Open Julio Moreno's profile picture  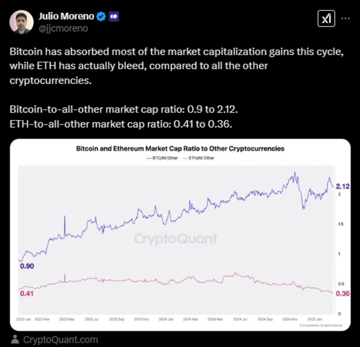[x=22, y=23]
